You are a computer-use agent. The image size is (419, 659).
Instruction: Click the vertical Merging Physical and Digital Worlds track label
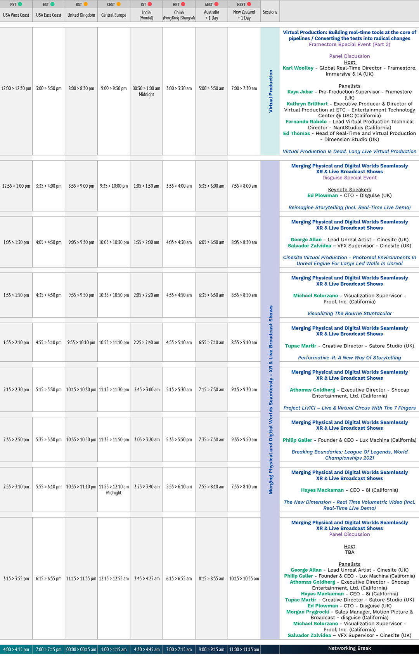270,399
